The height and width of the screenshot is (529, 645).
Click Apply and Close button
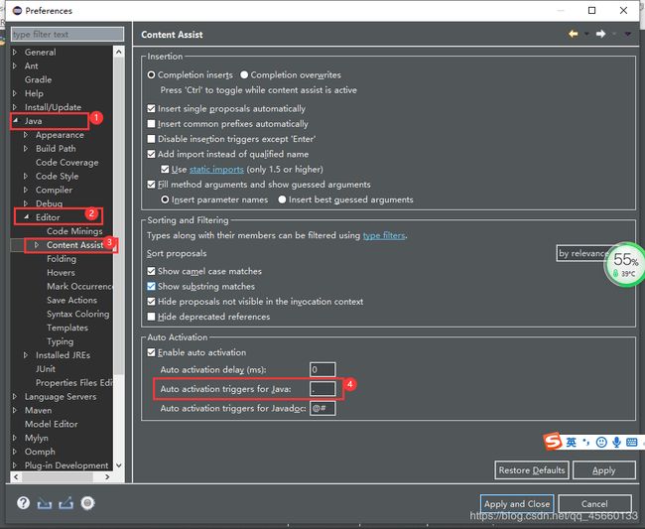[x=517, y=504]
